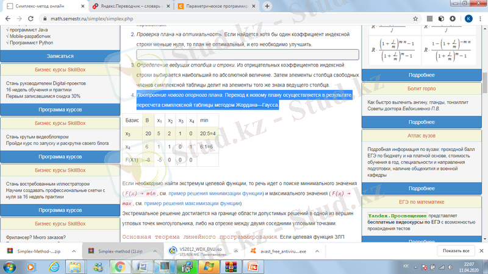Open the Атлас вузов heading link
488x274 pixels.
422,136
